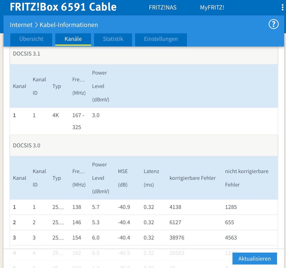Click the DOCSIS 3.0 section heading
The image size is (286, 268).
[x=27, y=145]
